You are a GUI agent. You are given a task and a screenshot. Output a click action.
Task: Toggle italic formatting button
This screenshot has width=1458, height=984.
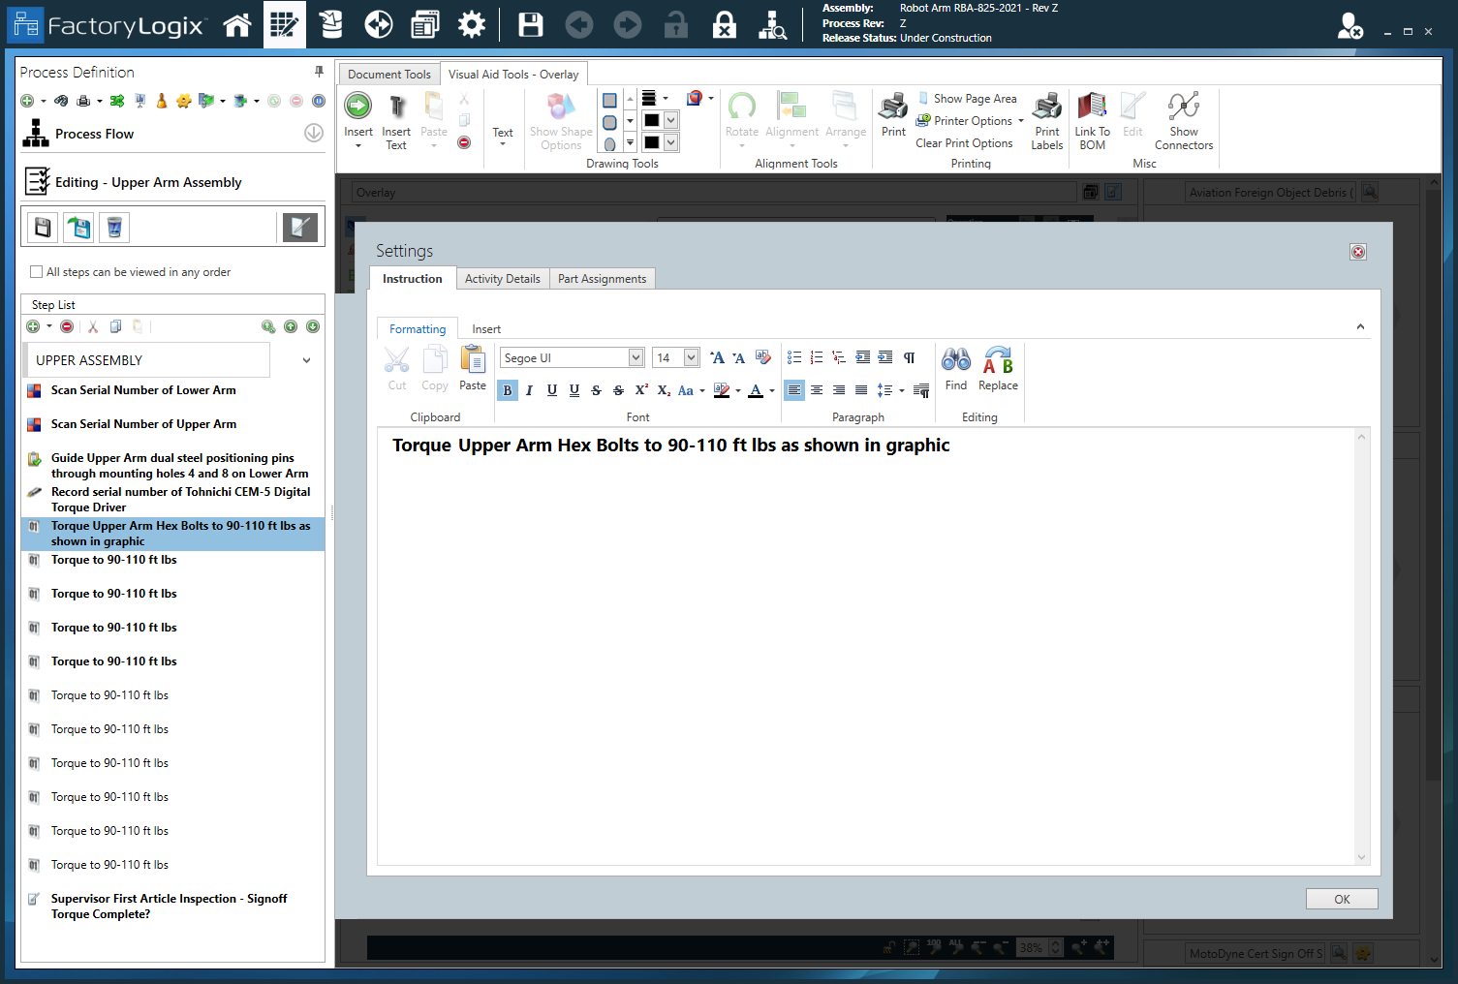[529, 390]
